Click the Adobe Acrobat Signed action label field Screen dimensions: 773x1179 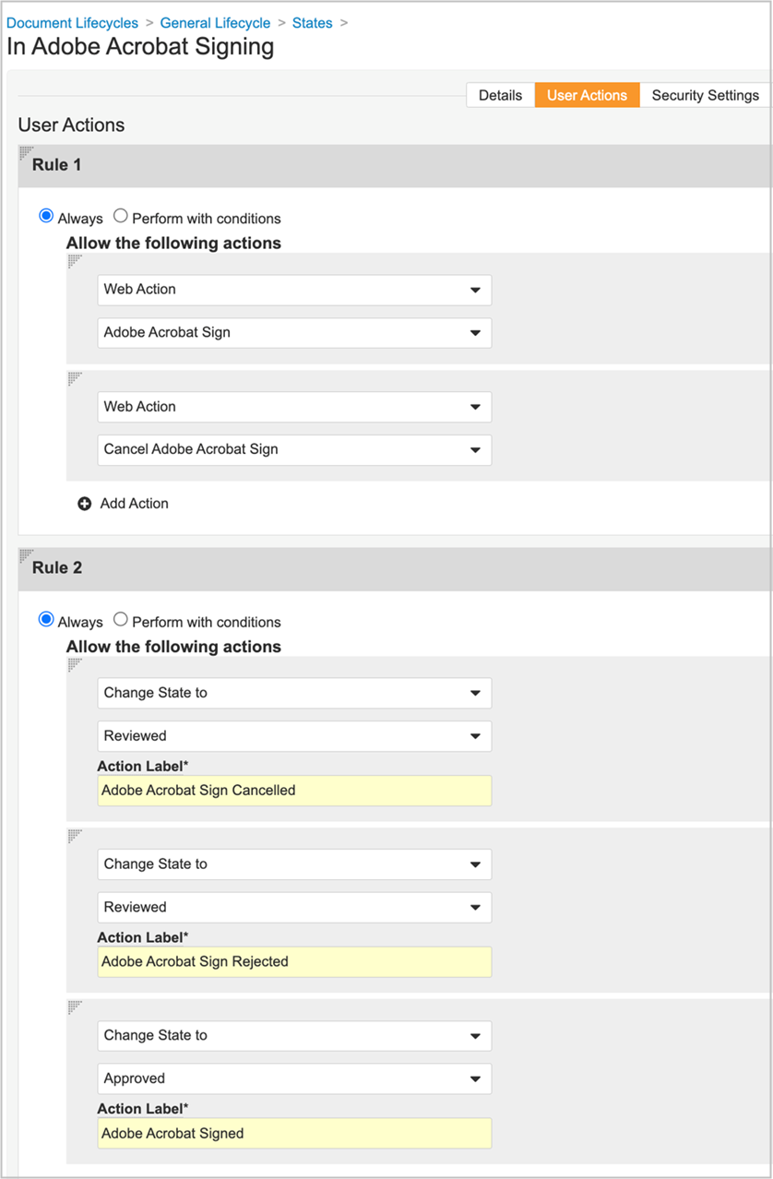pyautogui.click(x=293, y=1133)
